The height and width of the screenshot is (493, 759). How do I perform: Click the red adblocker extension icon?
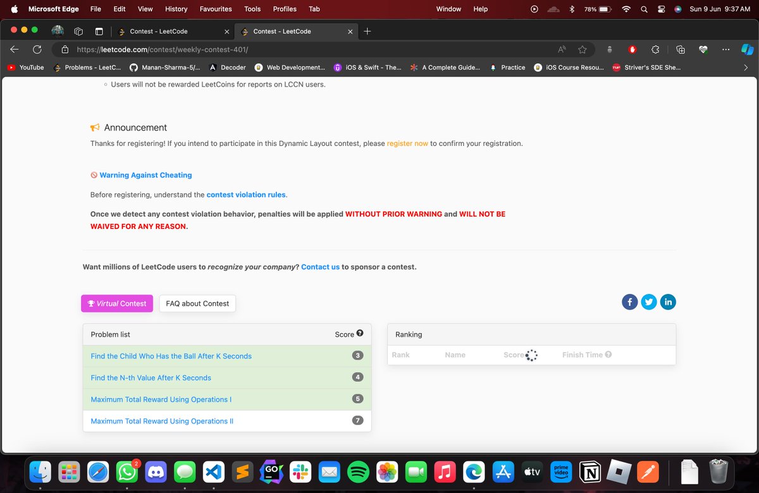[x=632, y=49]
